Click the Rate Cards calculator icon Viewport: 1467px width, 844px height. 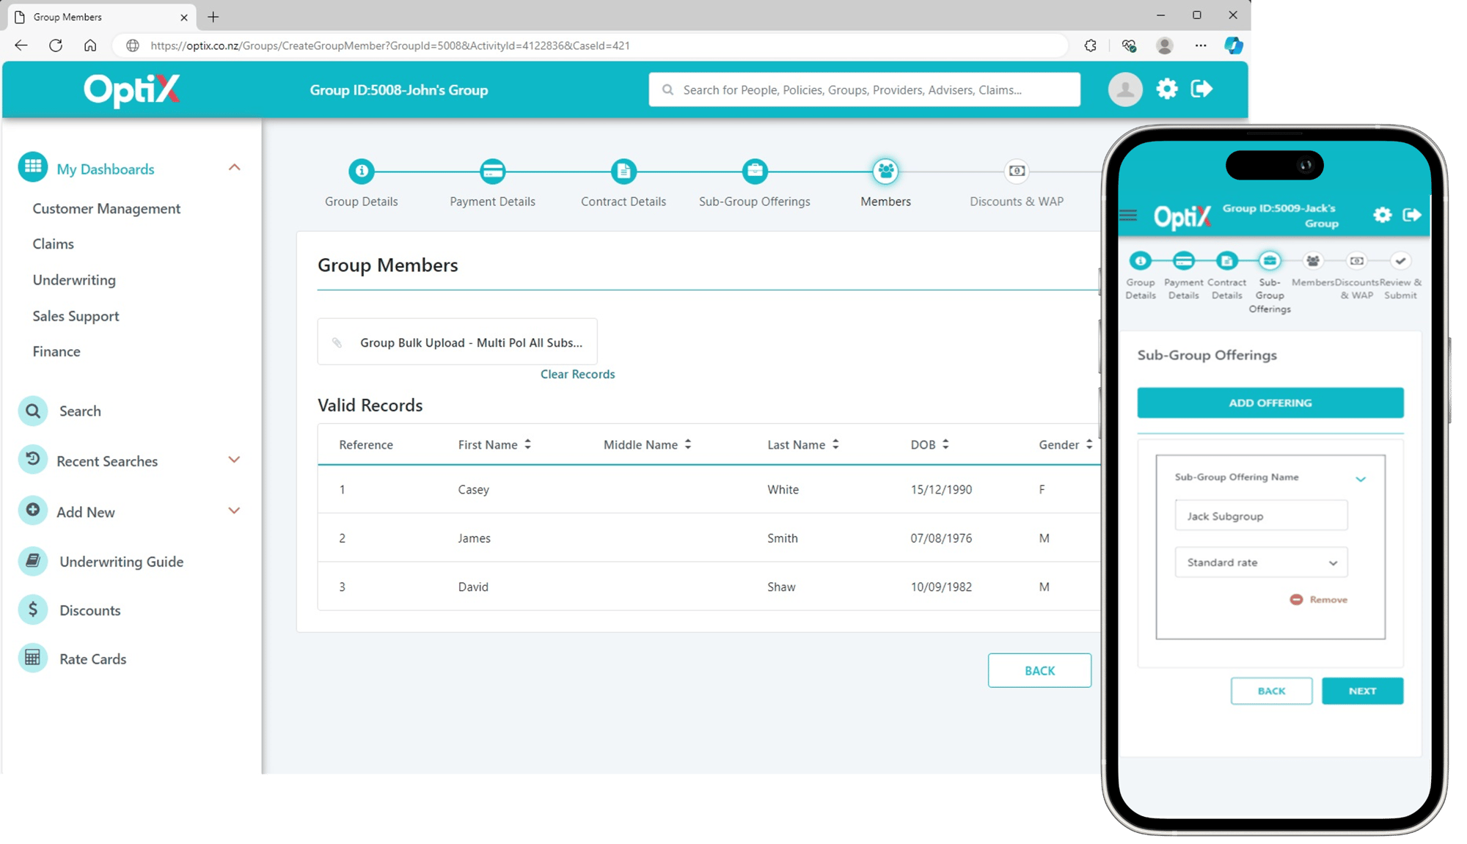(33, 658)
